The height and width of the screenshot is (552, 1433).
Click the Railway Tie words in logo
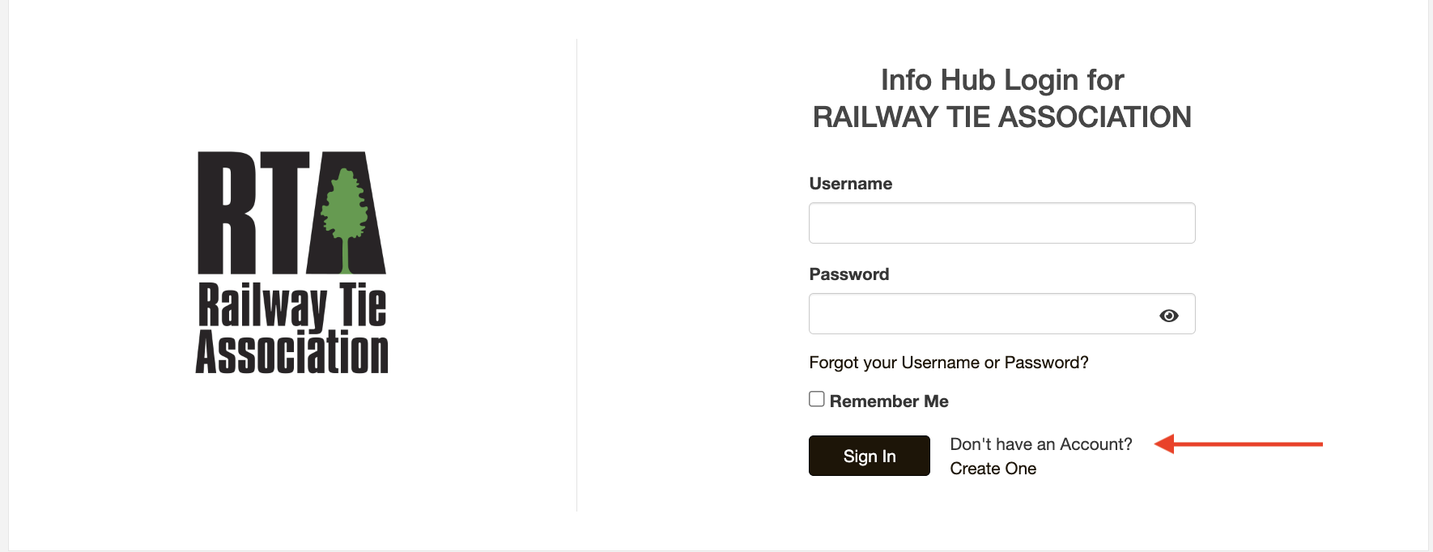coord(292,306)
